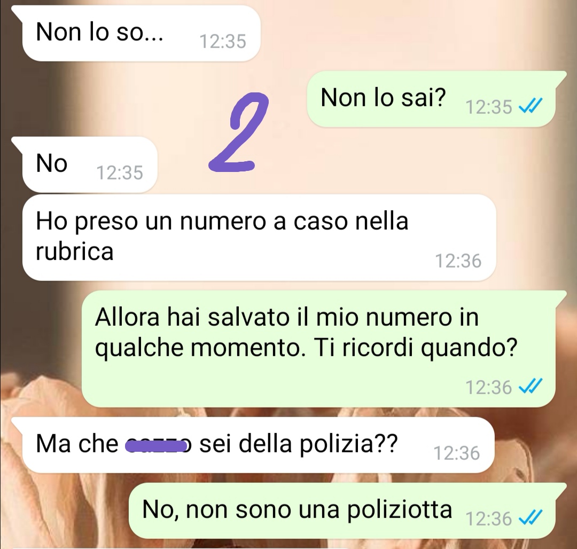Click the 12:36 timestamp on the 'polizia??' message
The width and height of the screenshot is (577, 549).
[457, 453]
